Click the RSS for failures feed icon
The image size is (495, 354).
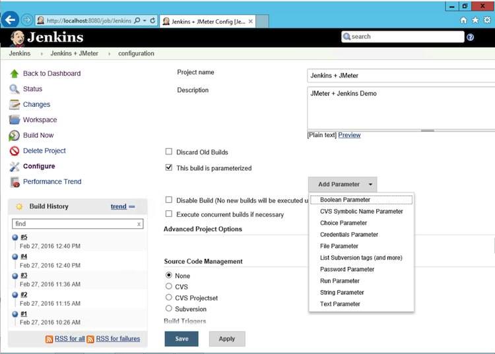tap(90, 339)
